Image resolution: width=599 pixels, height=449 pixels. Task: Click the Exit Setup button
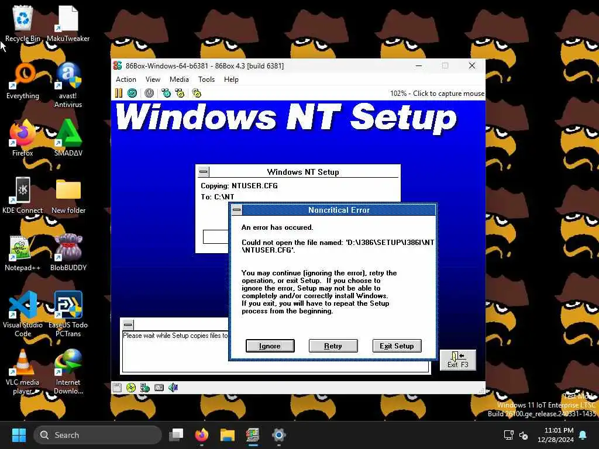click(397, 346)
